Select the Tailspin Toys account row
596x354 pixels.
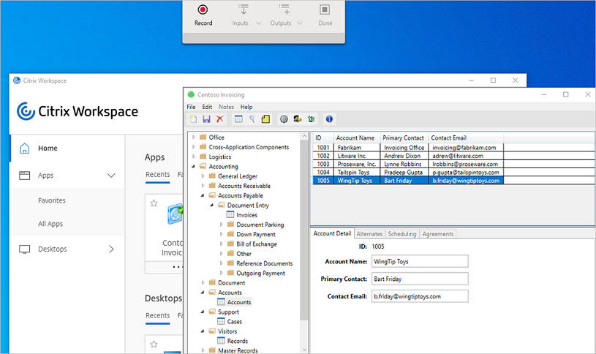coord(408,173)
